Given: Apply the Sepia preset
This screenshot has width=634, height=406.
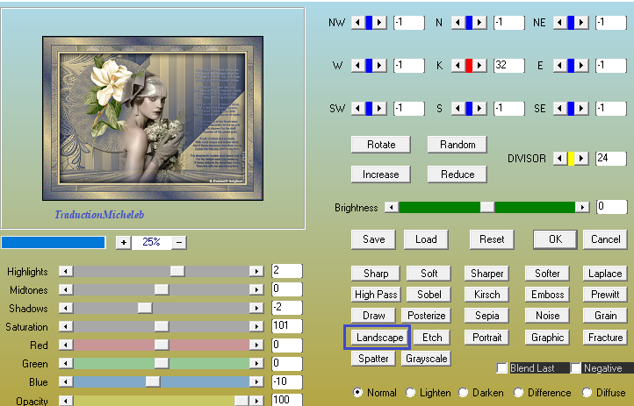Looking at the screenshot, I should [x=486, y=316].
